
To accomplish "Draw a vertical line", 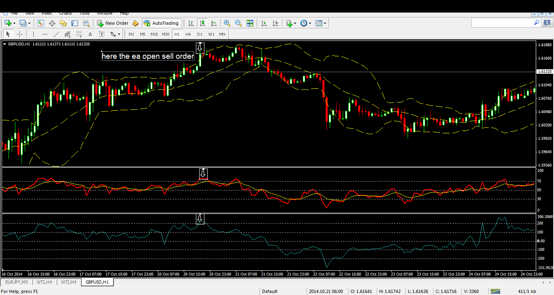I will (33, 34).
